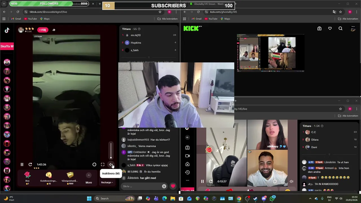361x203 pixels.
Task: Open Maps bookmark in left window
Action: pyautogui.click(x=45, y=19)
